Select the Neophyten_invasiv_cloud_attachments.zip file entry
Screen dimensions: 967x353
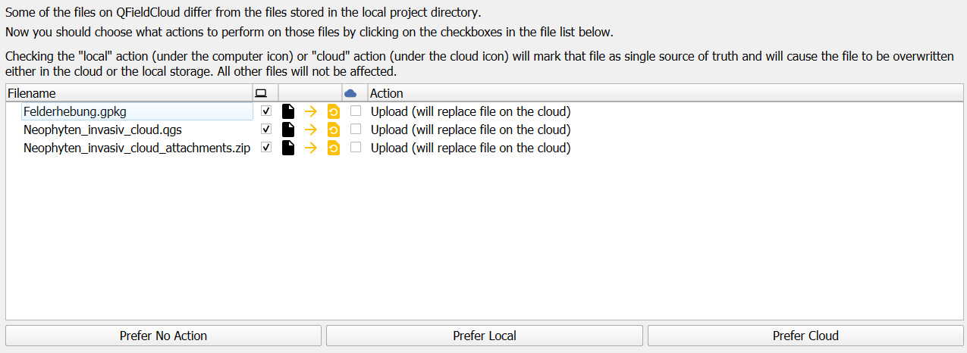(137, 148)
